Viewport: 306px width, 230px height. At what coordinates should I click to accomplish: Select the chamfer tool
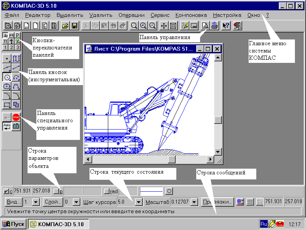(x=7, y=95)
